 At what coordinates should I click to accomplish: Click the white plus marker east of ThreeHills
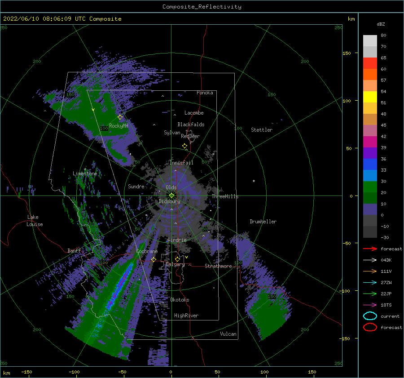254,181
